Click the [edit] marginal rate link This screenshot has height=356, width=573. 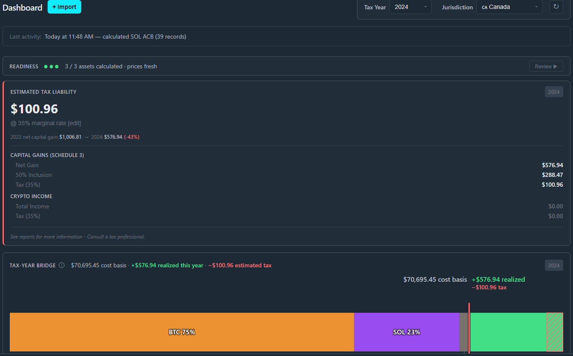[74, 123]
